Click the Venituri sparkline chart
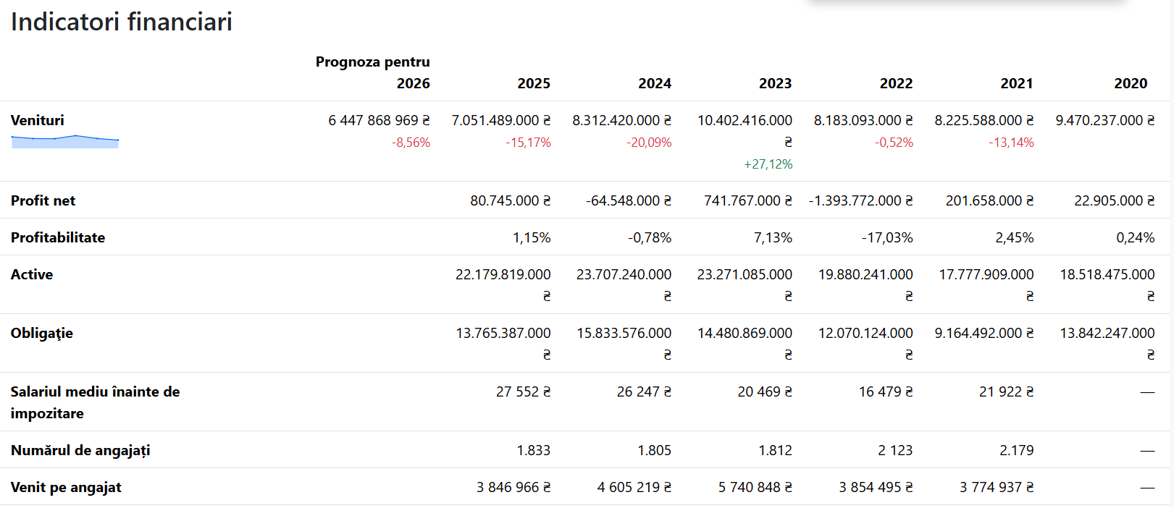 pyautogui.click(x=65, y=142)
